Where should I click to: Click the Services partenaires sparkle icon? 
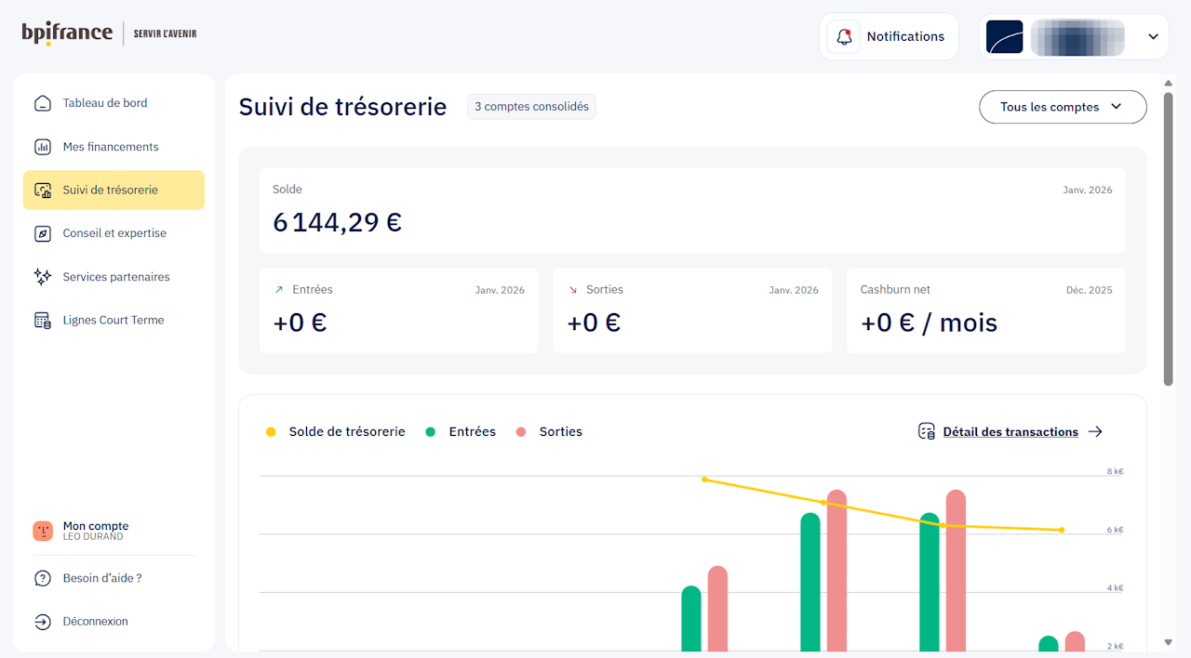click(x=43, y=277)
